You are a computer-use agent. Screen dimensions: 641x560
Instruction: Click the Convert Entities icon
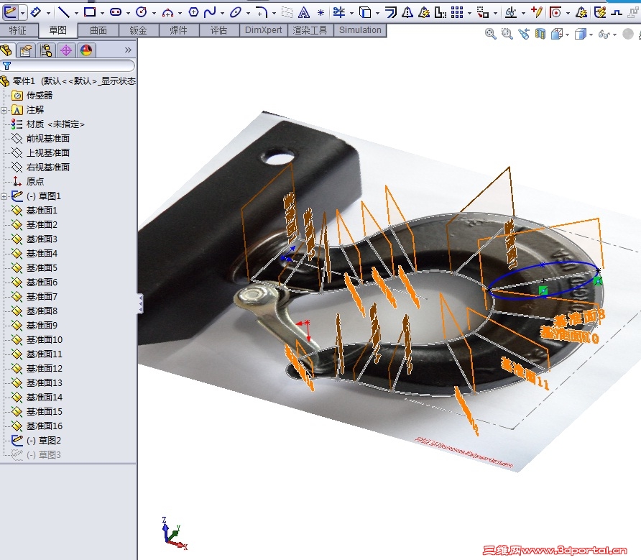[365, 13]
